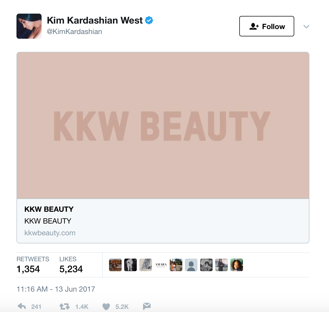Click the AMARA liker avatar

(161, 265)
